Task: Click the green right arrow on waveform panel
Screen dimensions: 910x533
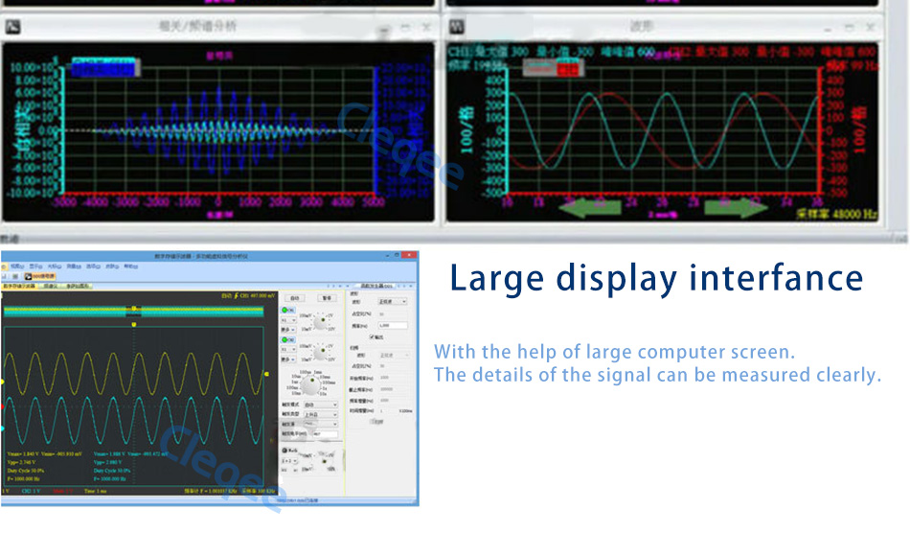Action: pyautogui.click(x=736, y=207)
